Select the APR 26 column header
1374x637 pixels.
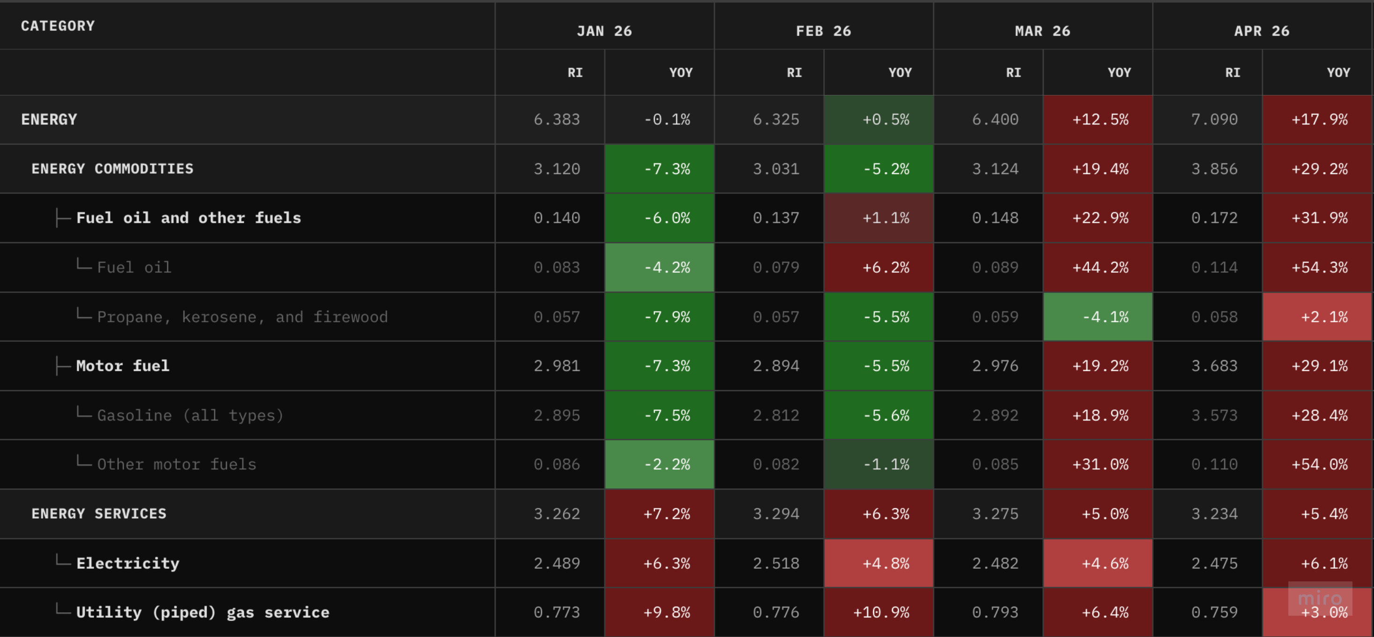(1262, 31)
